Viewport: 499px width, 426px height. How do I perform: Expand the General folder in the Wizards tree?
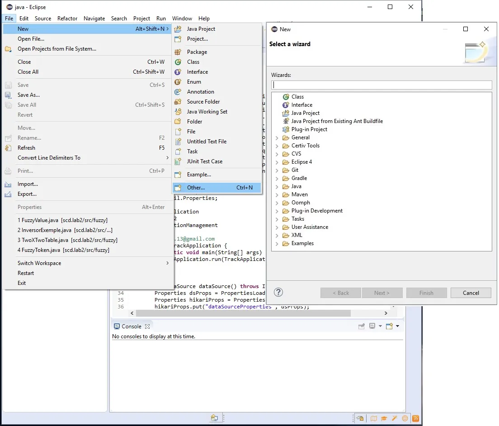pos(277,138)
